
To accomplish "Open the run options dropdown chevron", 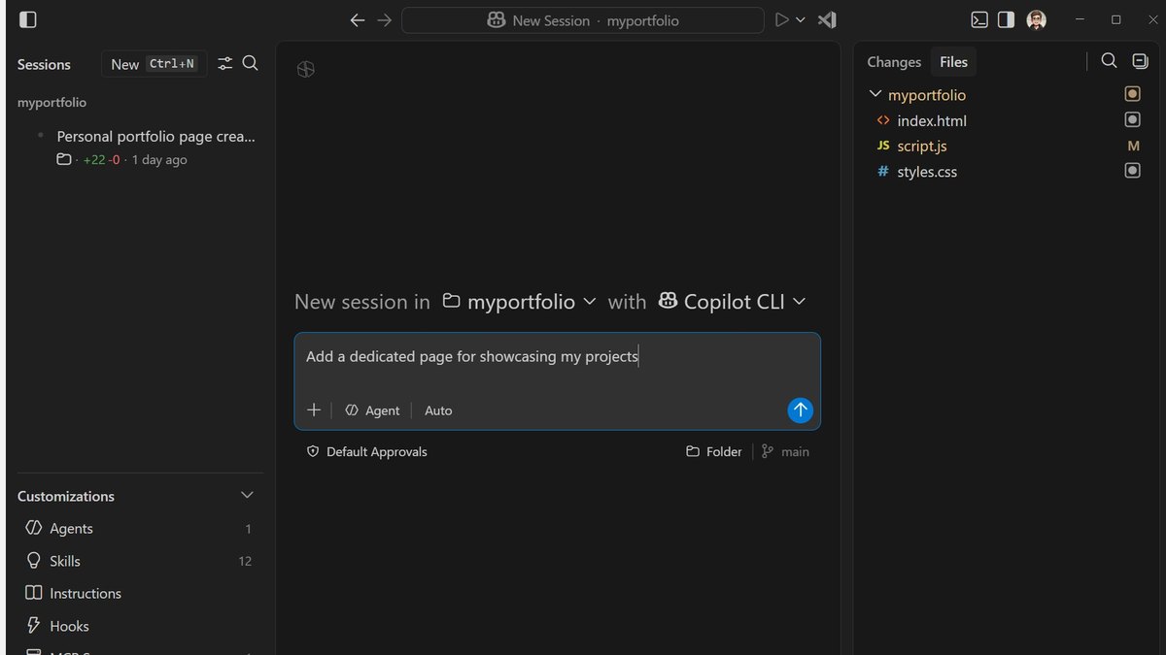I will 801,19.
